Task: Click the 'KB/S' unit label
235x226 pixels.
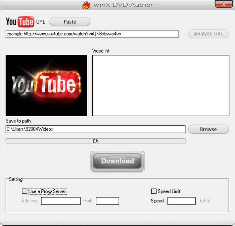Action: tap(205, 201)
